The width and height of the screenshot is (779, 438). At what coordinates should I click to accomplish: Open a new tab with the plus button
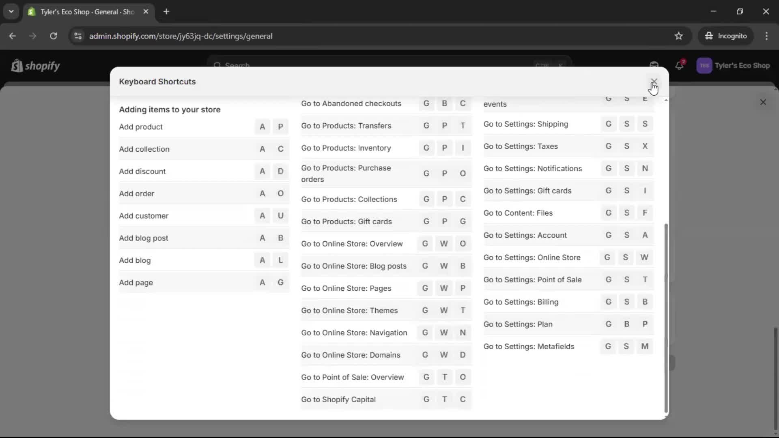click(166, 11)
